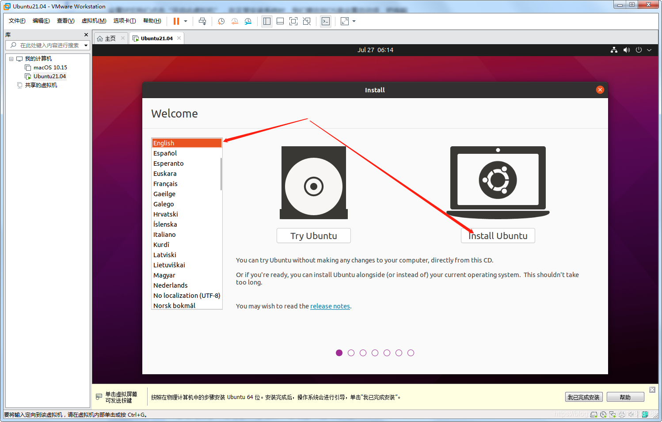Toggle the library sidebar view icon
The width and height of the screenshot is (662, 422).
coord(267,21)
